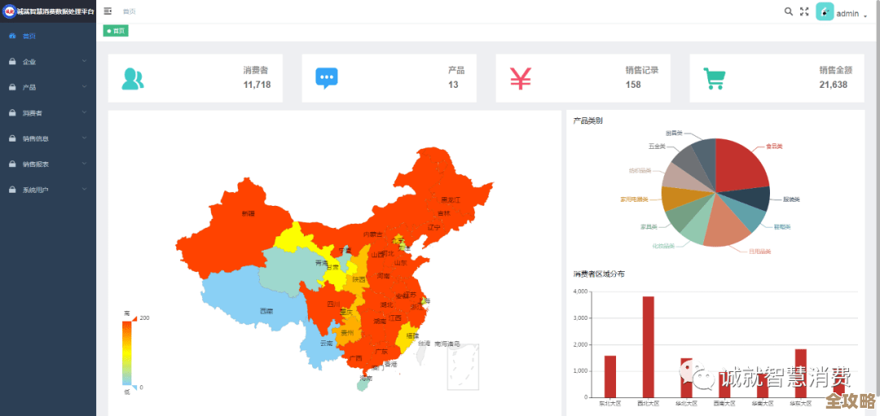Viewport: 880px width, 416px height.
Task: Click the admin username label
Action: (x=847, y=14)
